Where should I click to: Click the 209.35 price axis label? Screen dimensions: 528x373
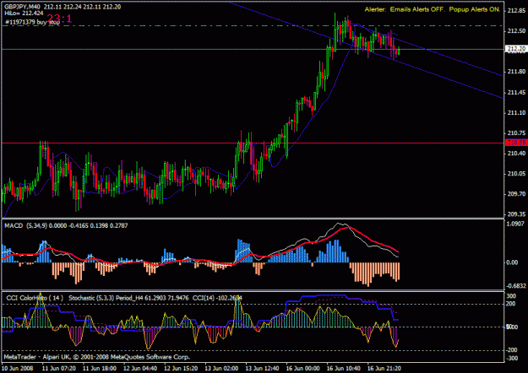tap(516, 214)
